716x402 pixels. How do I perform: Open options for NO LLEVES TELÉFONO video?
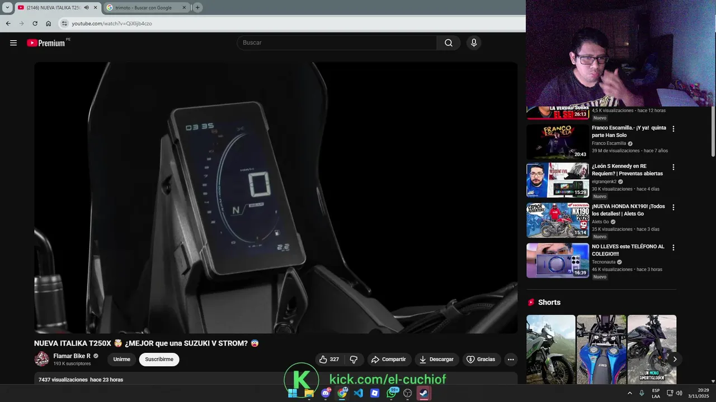[x=673, y=247]
